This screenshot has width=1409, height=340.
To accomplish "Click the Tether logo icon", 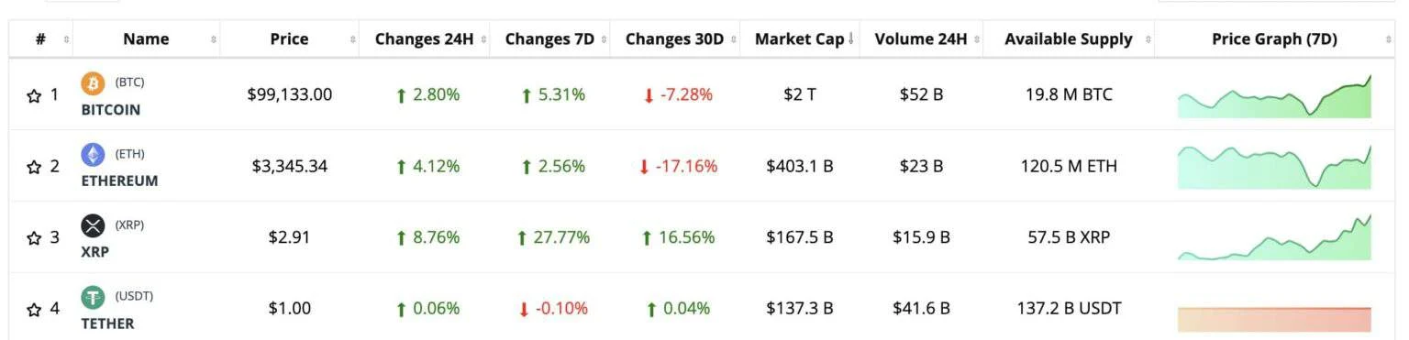I will 94,297.
